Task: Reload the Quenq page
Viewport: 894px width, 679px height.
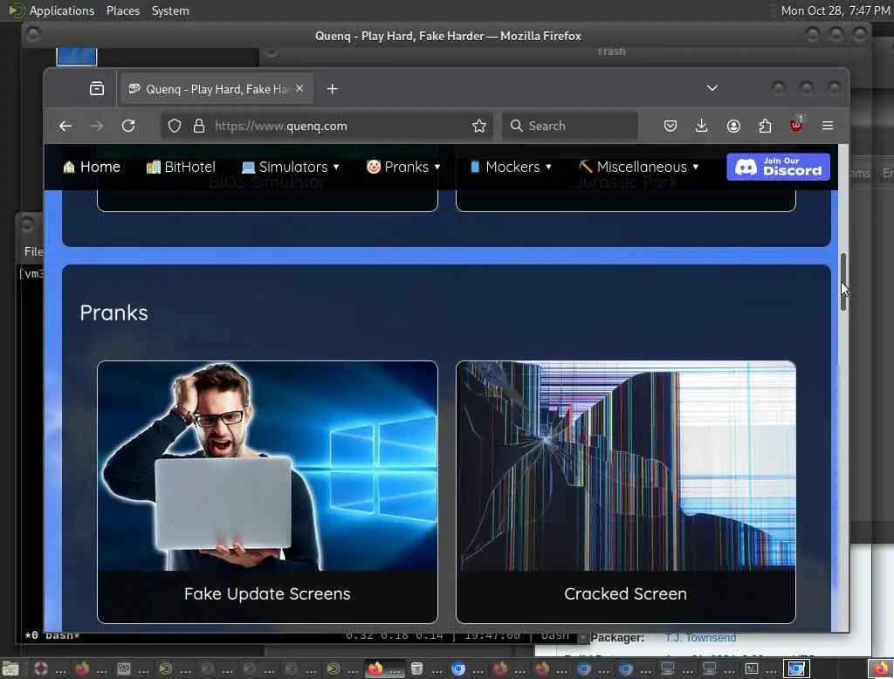Action: (128, 126)
